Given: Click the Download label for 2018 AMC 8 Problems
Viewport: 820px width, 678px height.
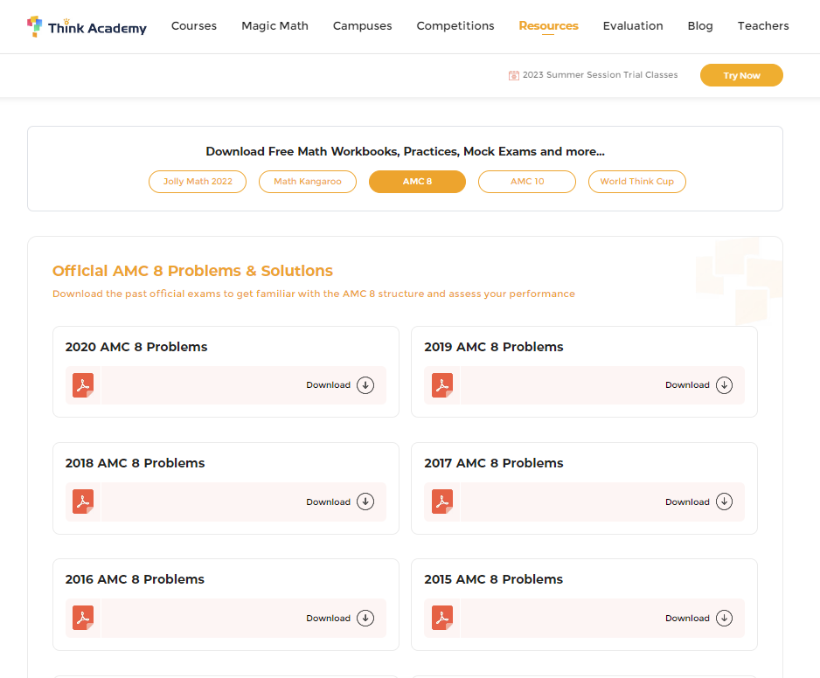Looking at the screenshot, I should tap(329, 502).
